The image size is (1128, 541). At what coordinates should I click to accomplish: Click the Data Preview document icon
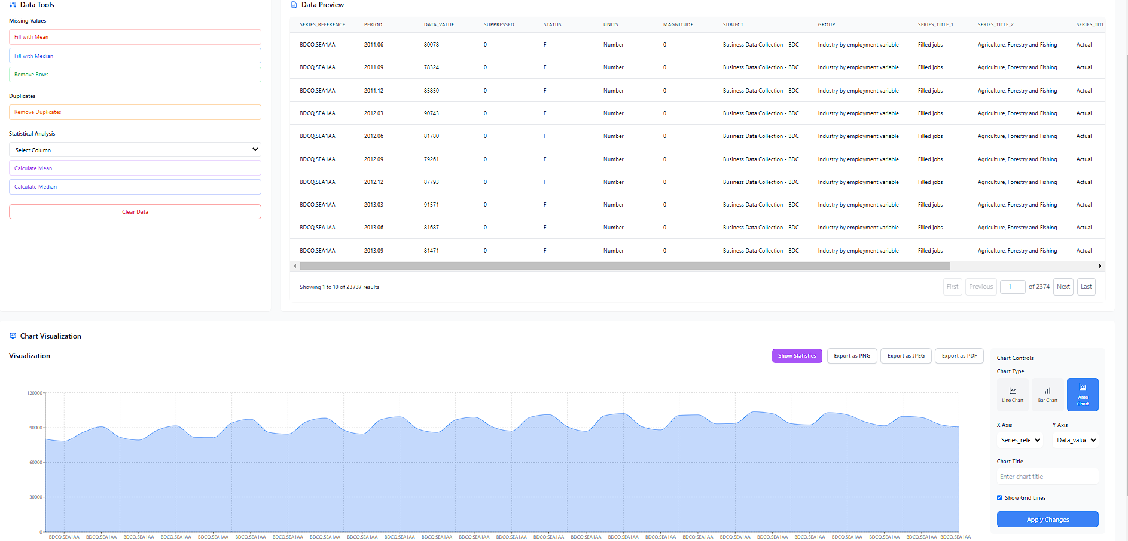point(294,5)
